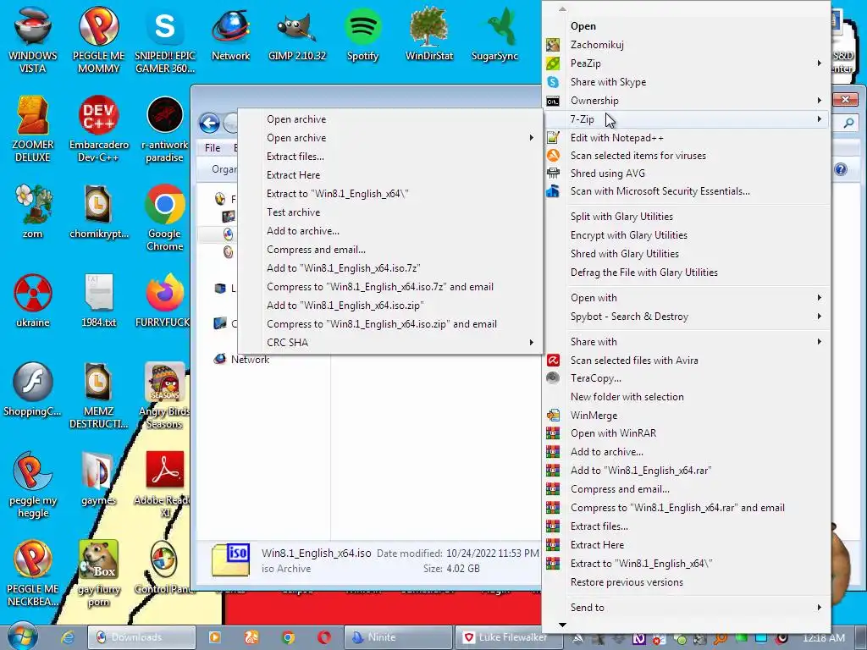
Task: Click Zachomikuj in the context menu
Action: [597, 45]
